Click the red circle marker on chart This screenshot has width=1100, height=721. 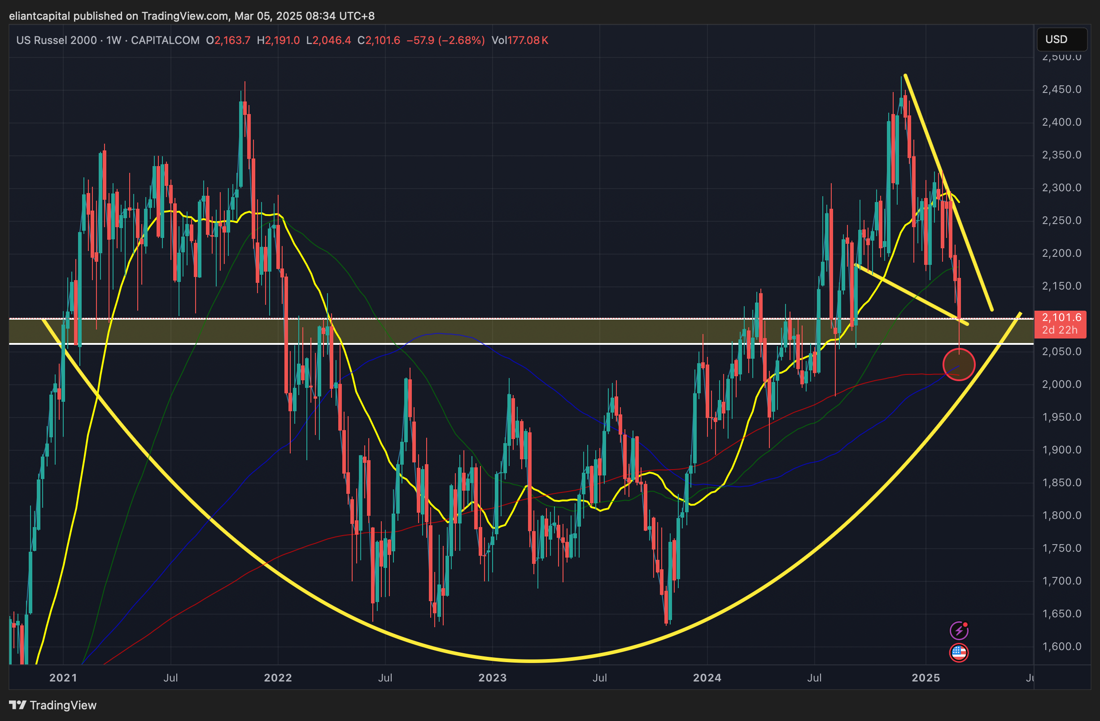click(x=959, y=365)
